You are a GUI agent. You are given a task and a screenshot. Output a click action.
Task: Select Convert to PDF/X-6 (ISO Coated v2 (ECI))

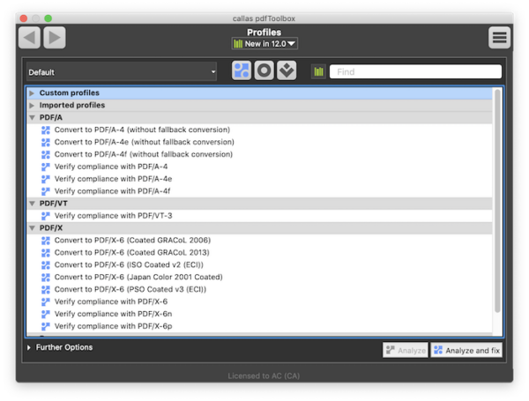coord(129,265)
